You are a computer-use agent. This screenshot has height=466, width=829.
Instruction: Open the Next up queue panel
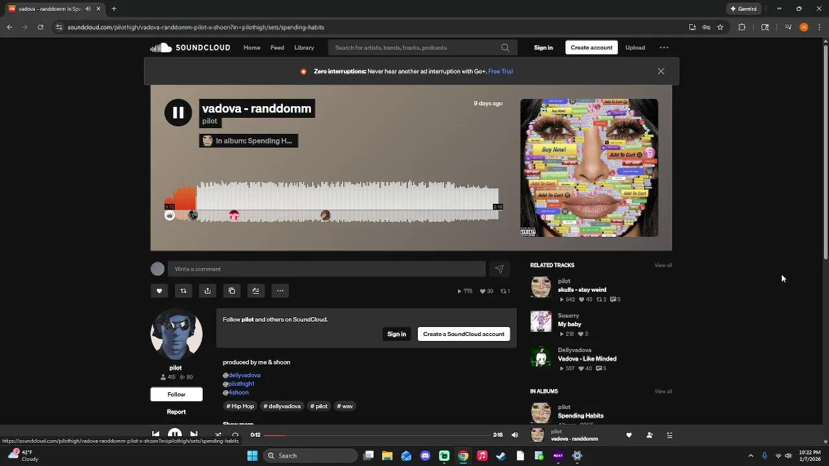(670, 435)
